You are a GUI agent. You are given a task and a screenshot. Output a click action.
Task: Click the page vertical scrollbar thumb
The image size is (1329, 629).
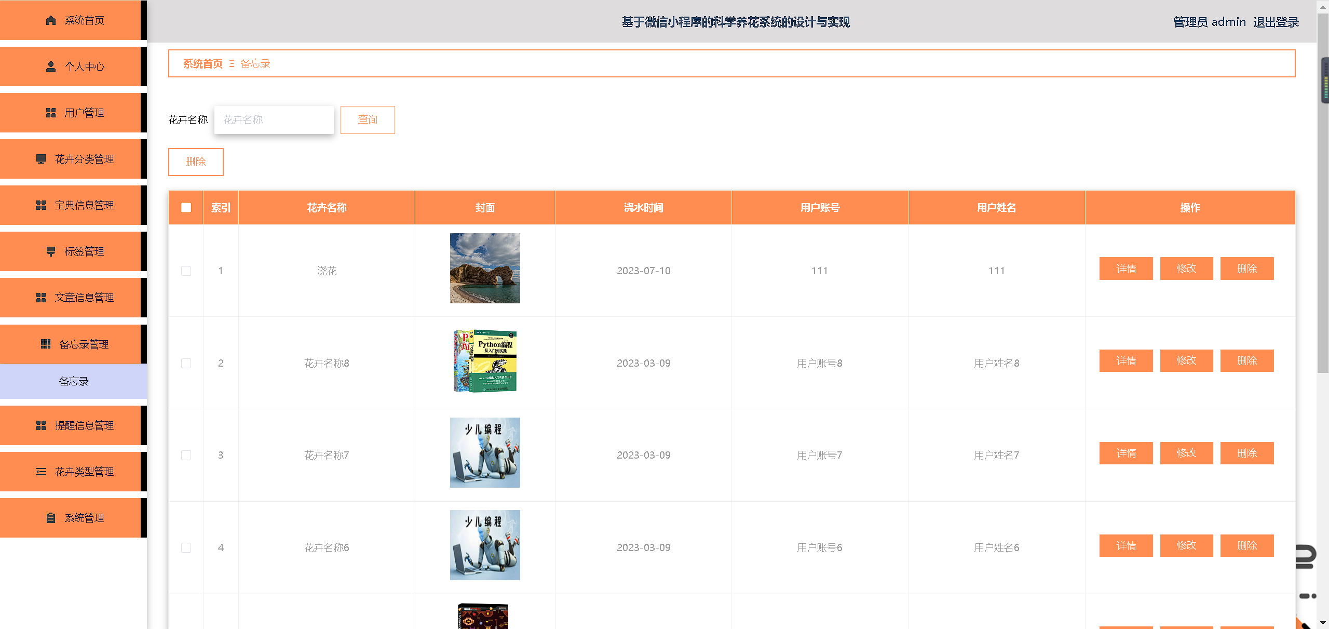point(1322,208)
